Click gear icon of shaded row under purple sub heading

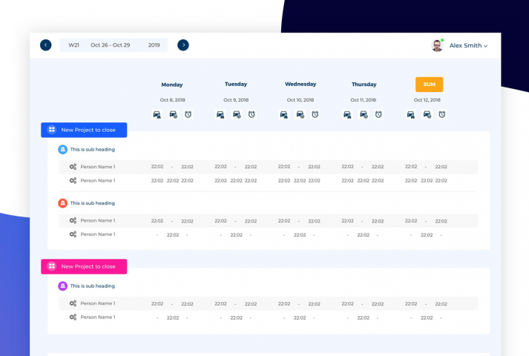[x=73, y=303]
